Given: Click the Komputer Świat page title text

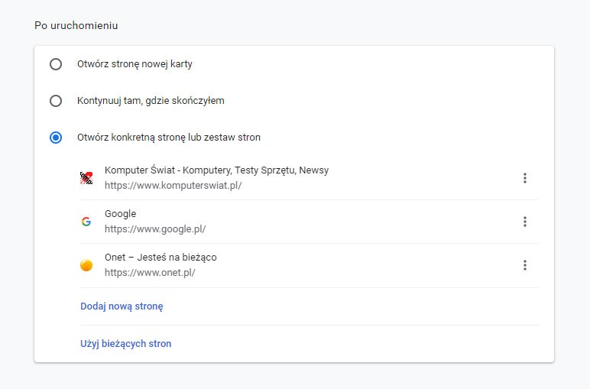Looking at the screenshot, I should (x=216, y=170).
